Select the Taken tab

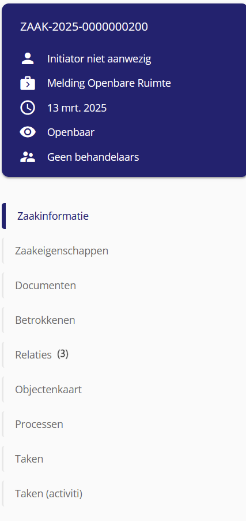coord(124,459)
